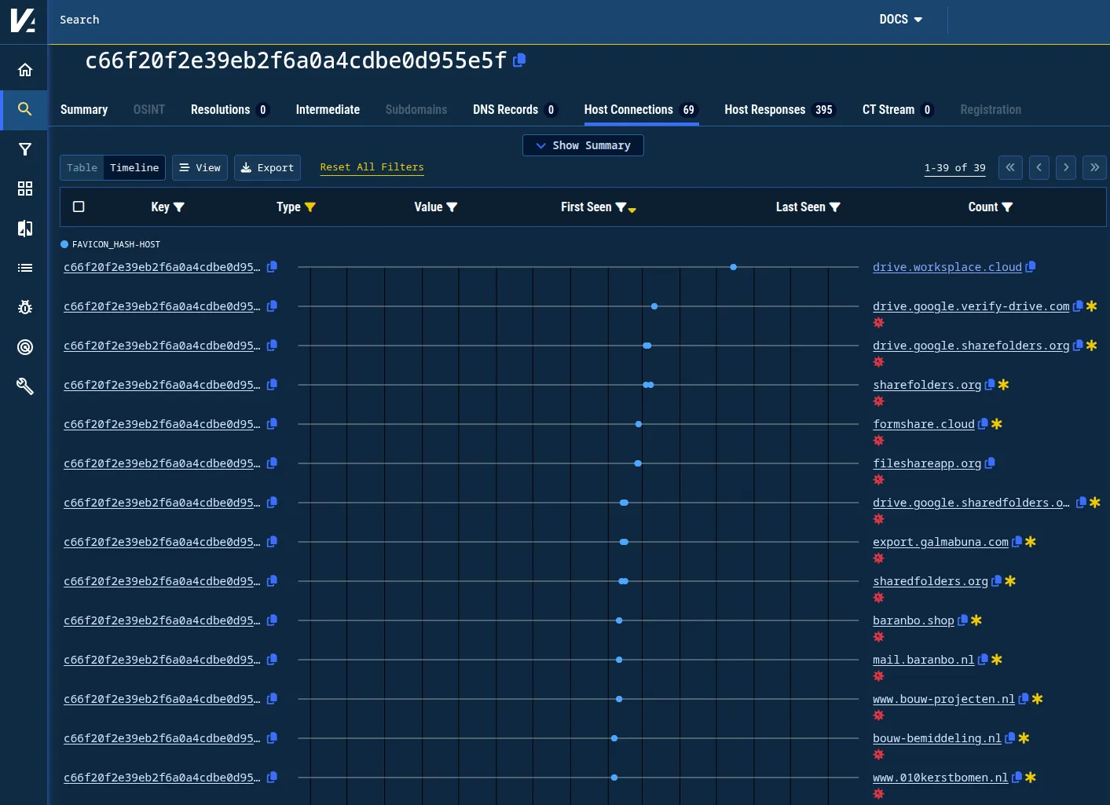Open the Resolutions tab

point(229,110)
